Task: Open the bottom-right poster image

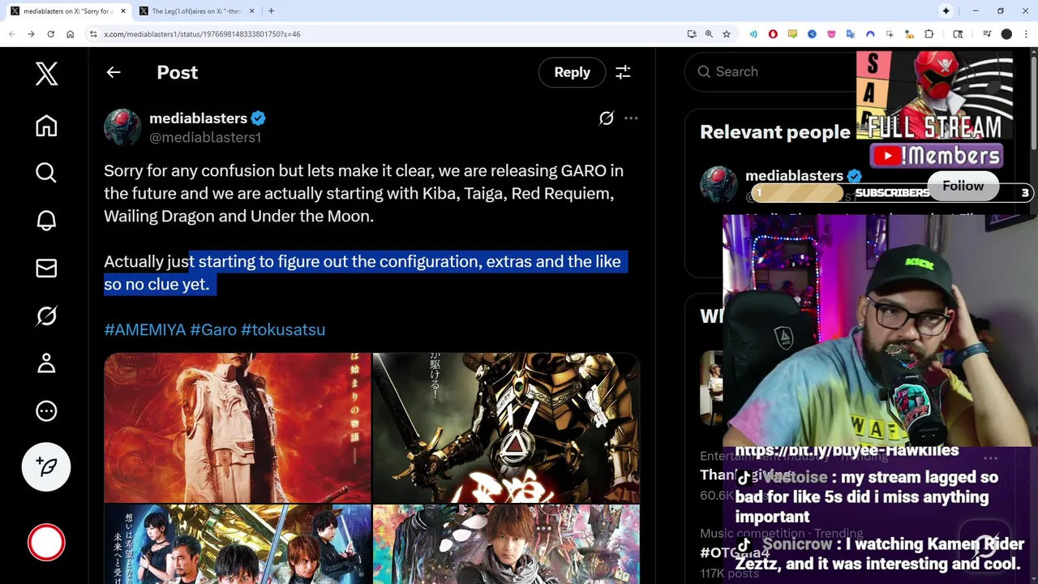Action: [x=506, y=544]
